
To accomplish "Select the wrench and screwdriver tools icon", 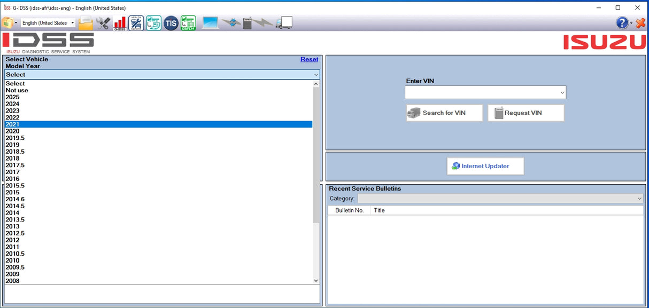I will coord(103,22).
